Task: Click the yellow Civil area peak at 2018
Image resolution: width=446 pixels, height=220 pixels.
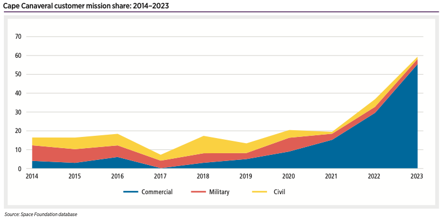Action: pos(203,145)
